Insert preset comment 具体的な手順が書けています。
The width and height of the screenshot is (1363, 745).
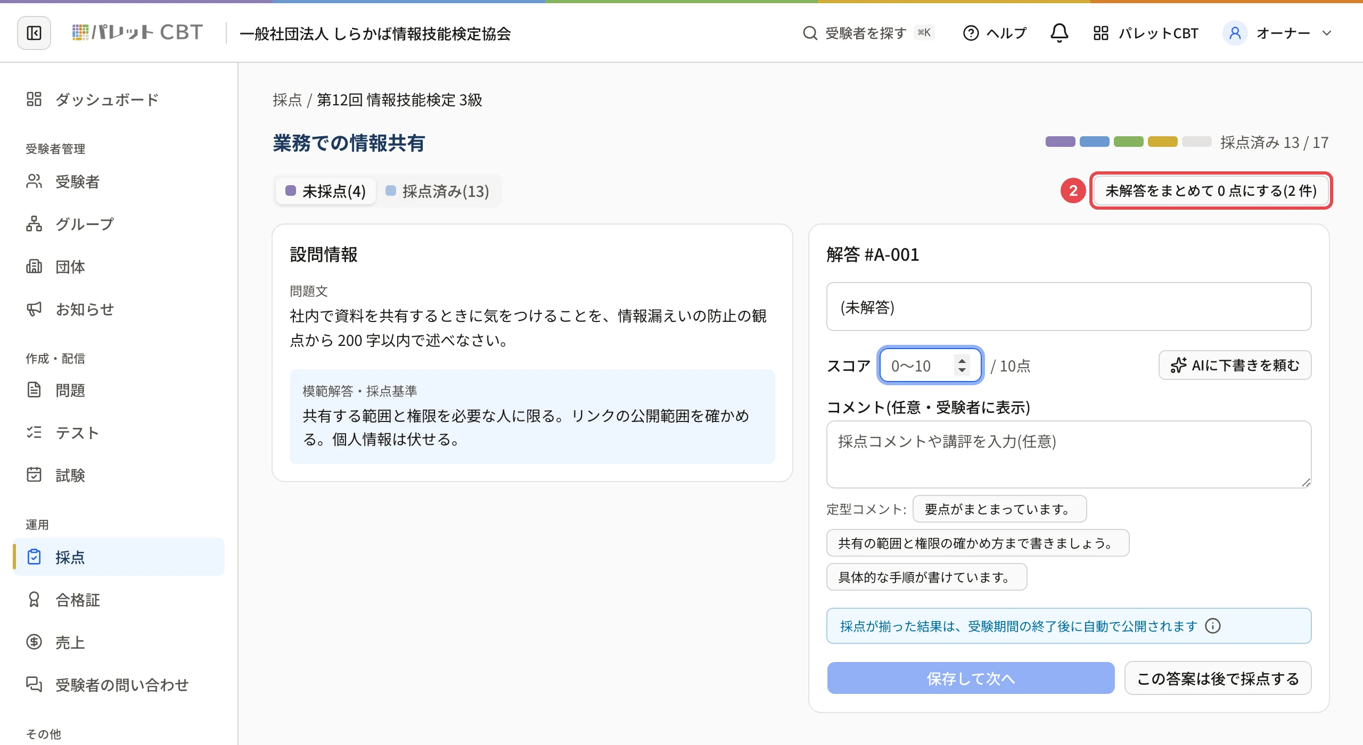click(x=926, y=577)
